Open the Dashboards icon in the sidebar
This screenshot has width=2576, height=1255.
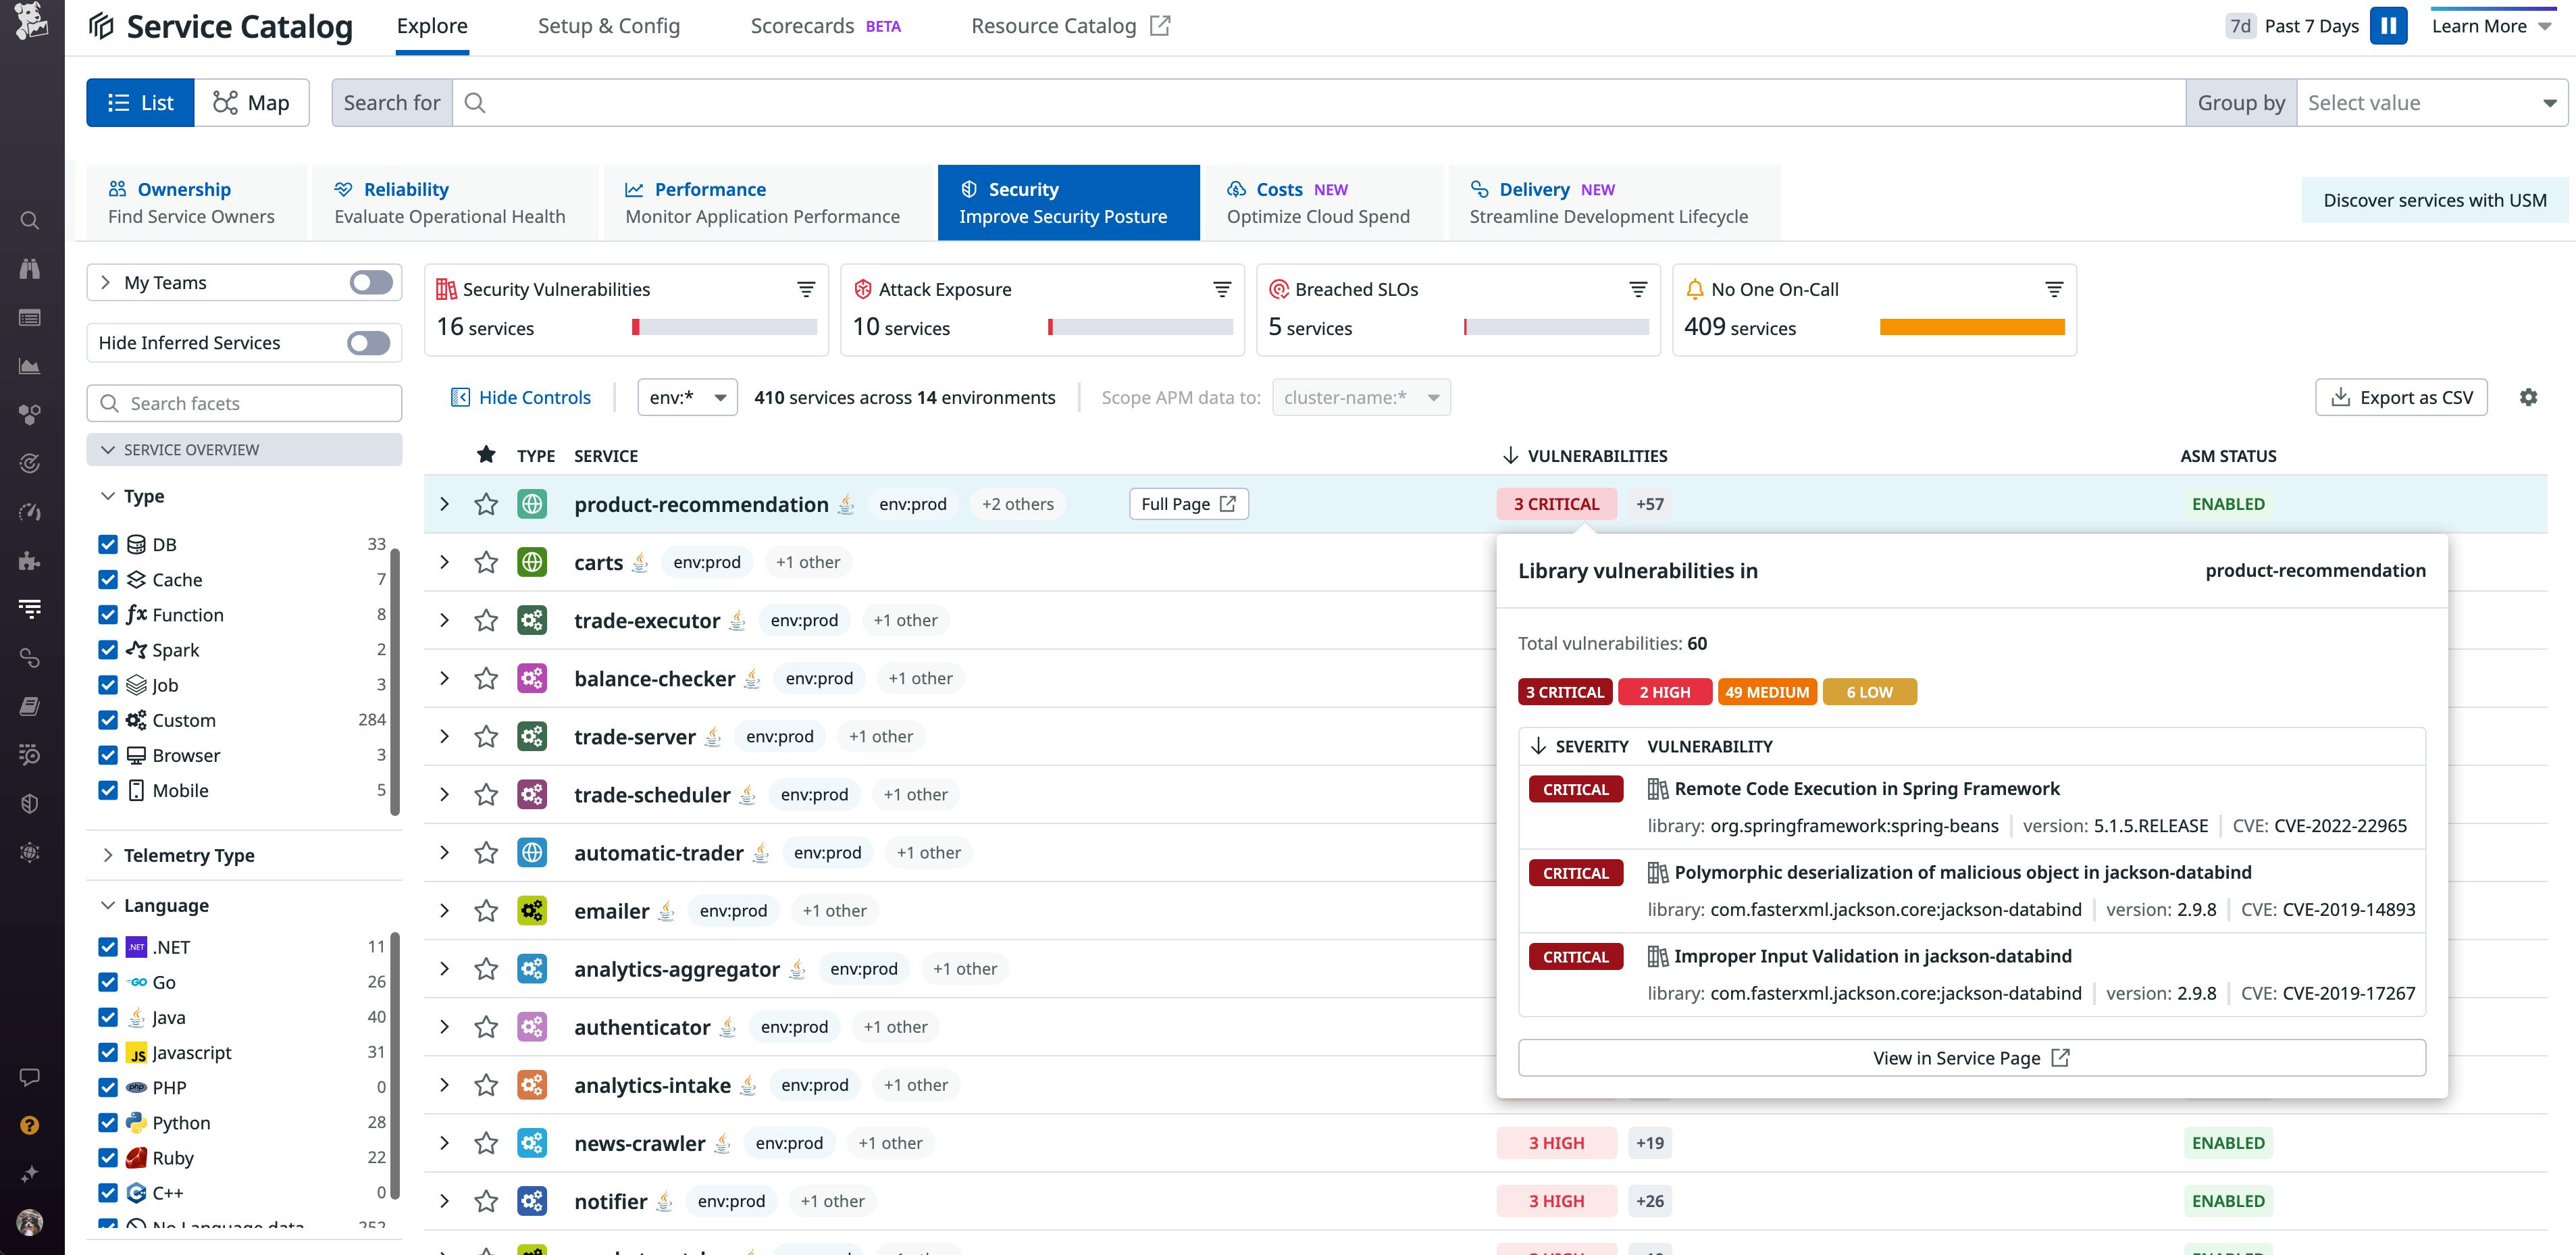coord(30,318)
